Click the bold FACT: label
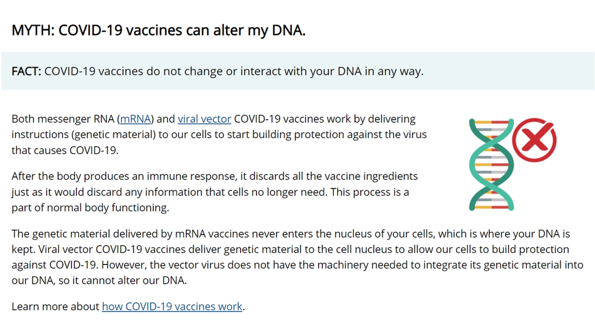This screenshot has width=595, height=335. point(26,71)
